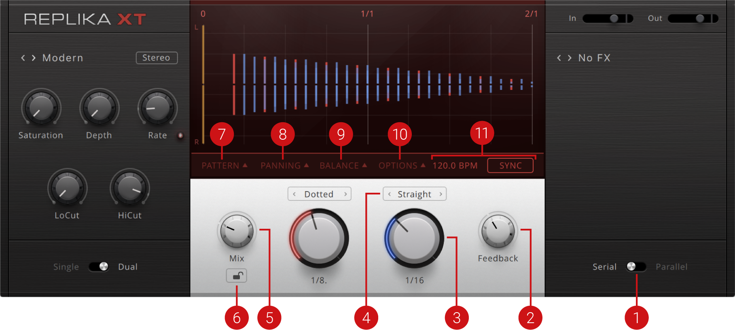
Task: Open the PANNING tab
Action: (284, 166)
